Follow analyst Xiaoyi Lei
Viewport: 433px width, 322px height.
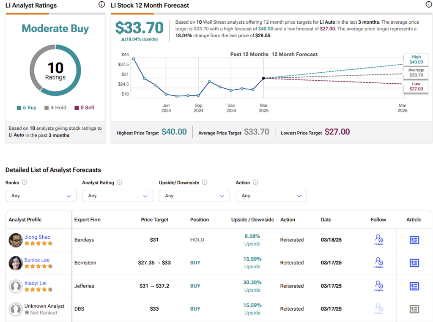point(378,286)
